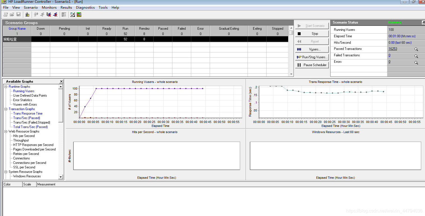
Task: Open the Load Generators toolbar icon
Action: [27, 15]
